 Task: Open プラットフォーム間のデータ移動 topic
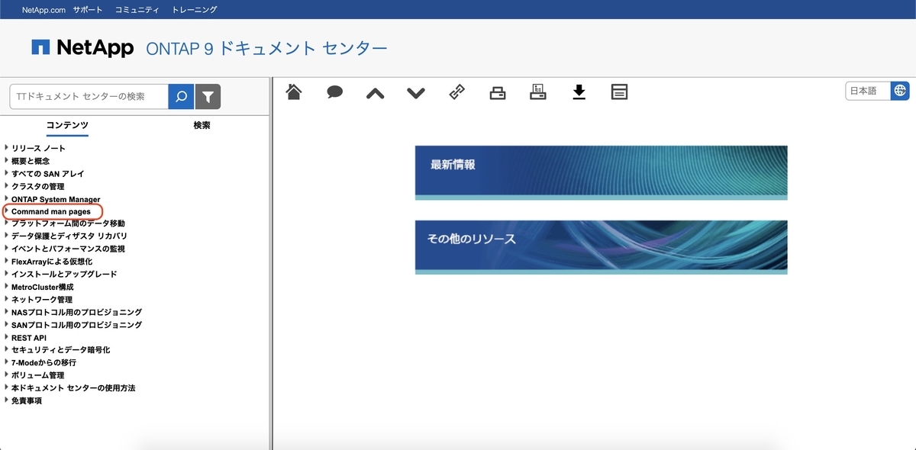point(68,223)
